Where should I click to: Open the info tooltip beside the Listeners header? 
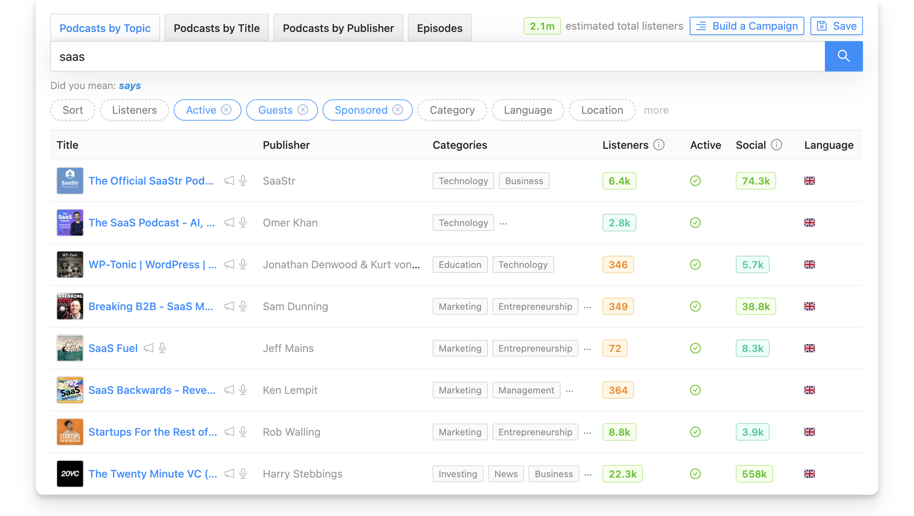click(x=658, y=145)
